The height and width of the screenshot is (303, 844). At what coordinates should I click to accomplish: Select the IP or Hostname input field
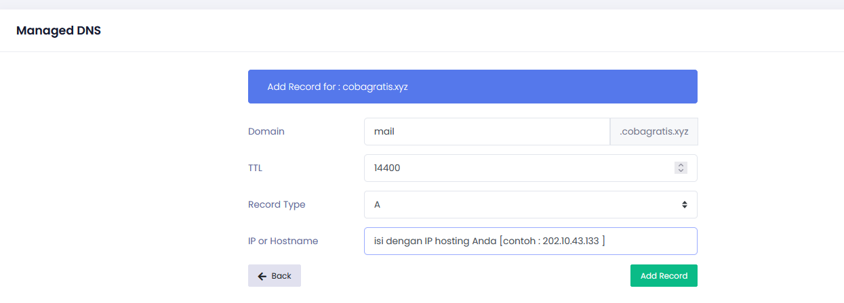pos(530,241)
